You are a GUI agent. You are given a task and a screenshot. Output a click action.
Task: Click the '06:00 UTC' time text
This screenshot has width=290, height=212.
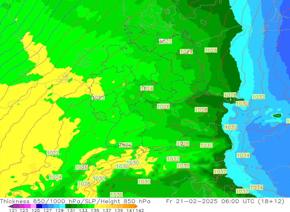(x=238, y=201)
